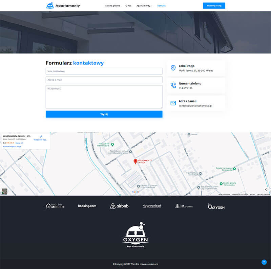Click the scroll-to-top arrow button
Image resolution: width=271 pixels, height=269 pixels.
[264, 262]
